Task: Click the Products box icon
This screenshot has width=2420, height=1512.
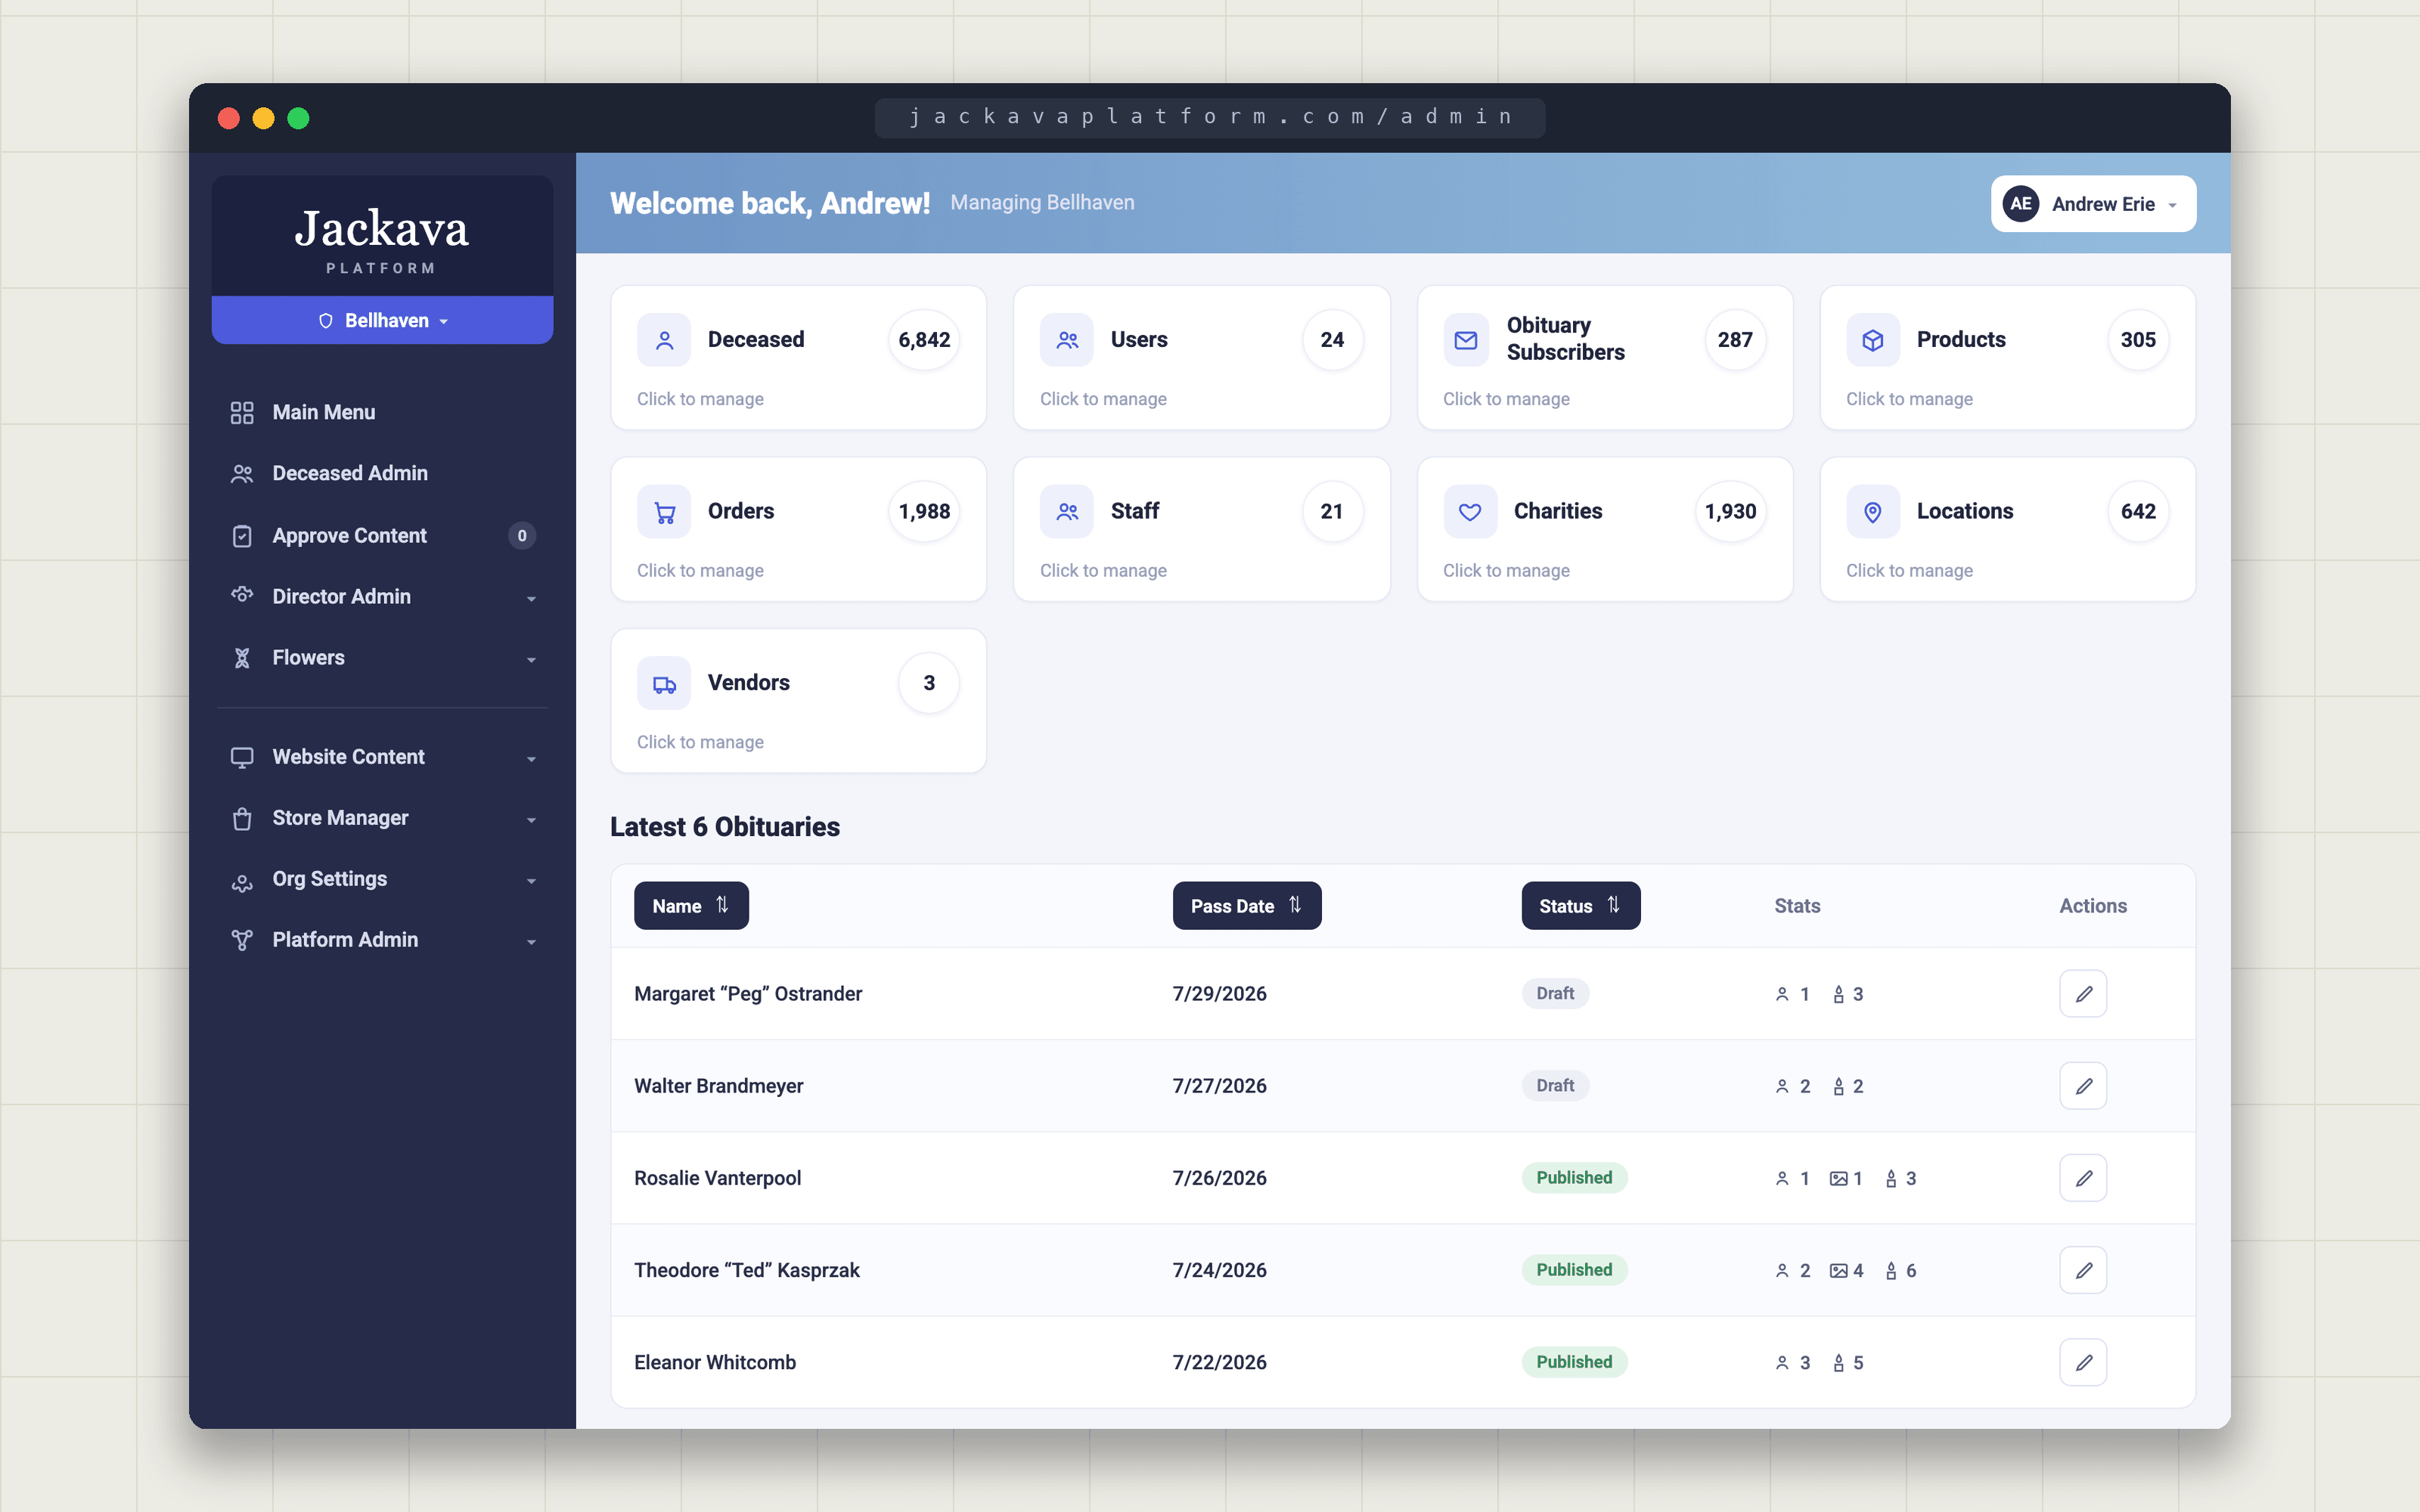Action: [x=1873, y=340]
